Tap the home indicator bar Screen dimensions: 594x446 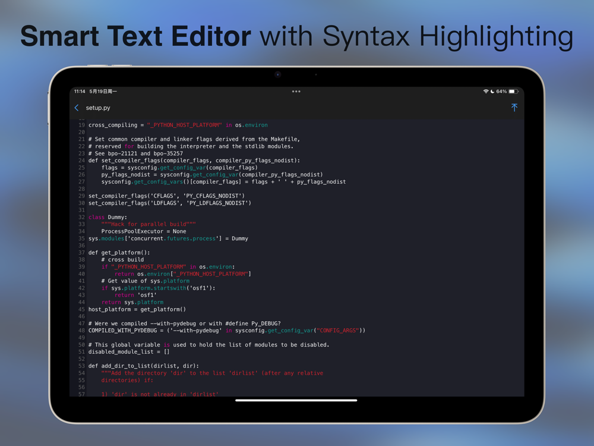[296, 400]
